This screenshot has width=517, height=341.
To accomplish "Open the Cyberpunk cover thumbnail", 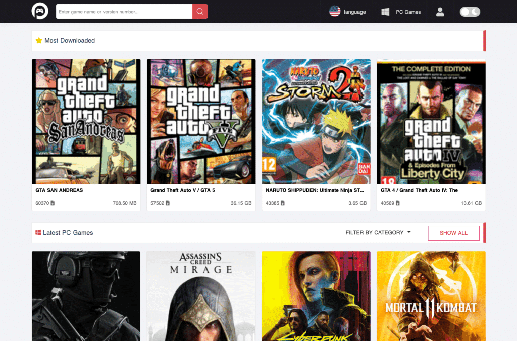I will click(x=316, y=296).
